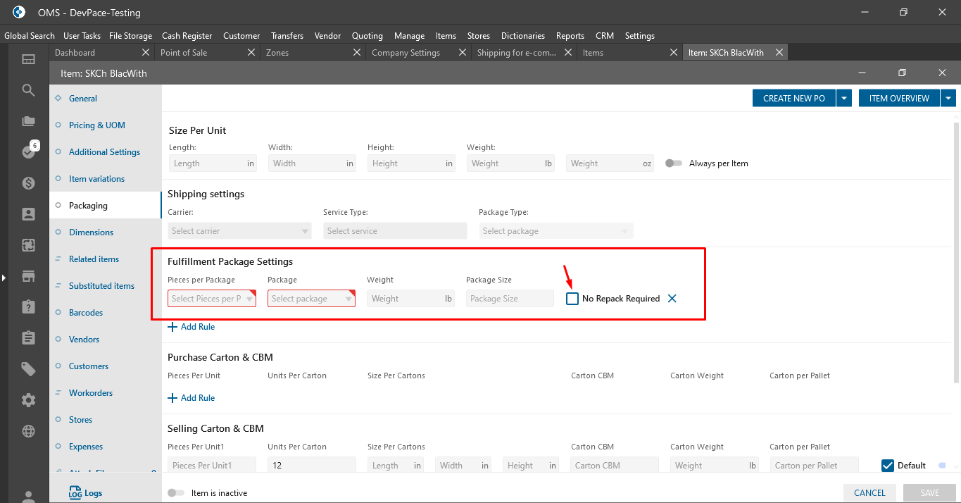Switch to the Company Settings tab
The width and height of the screenshot is (961, 503).
(406, 53)
